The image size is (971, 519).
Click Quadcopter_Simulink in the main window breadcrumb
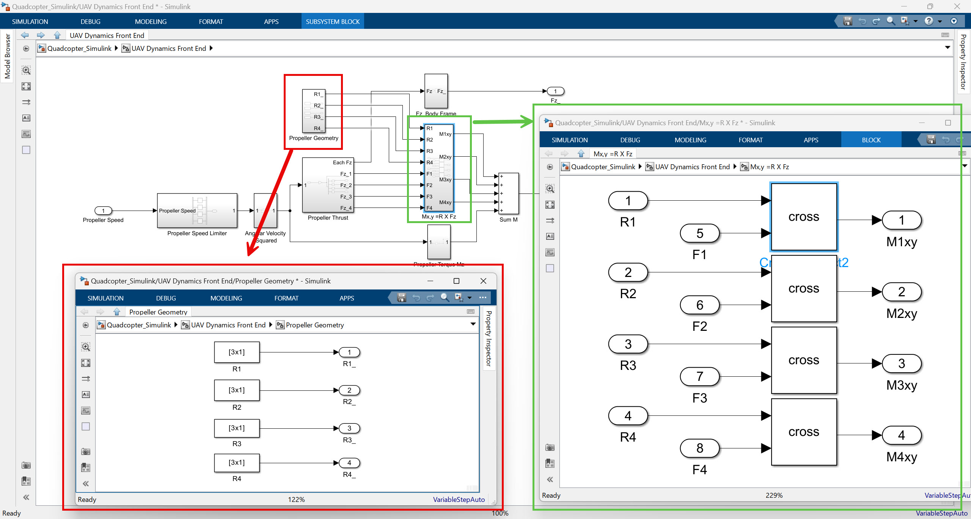click(79, 48)
